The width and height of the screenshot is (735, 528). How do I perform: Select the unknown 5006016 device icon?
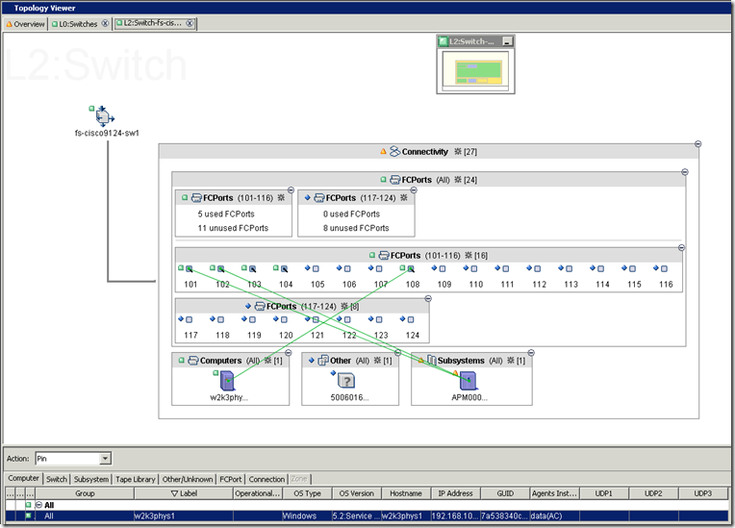tap(346, 381)
